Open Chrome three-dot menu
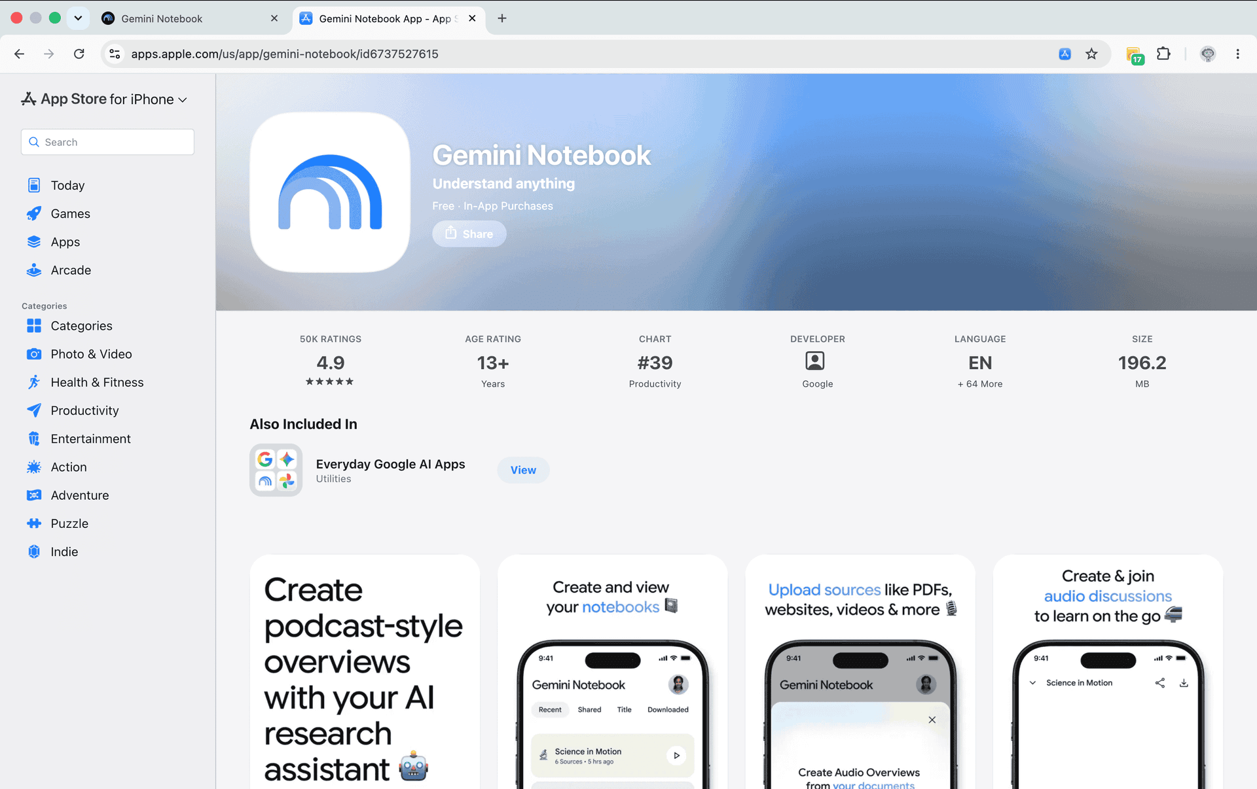1257x789 pixels. click(x=1237, y=54)
